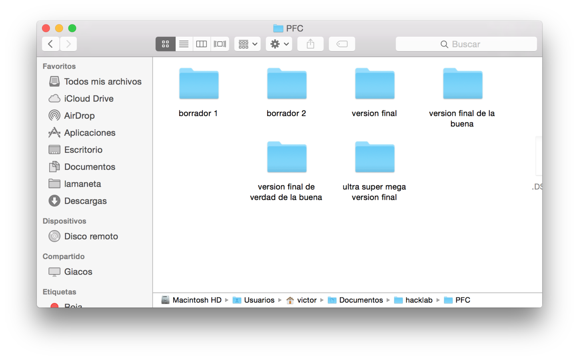The width and height of the screenshot is (579, 360).
Task: Select ultra super mega version final folder icon
Action: (x=374, y=157)
